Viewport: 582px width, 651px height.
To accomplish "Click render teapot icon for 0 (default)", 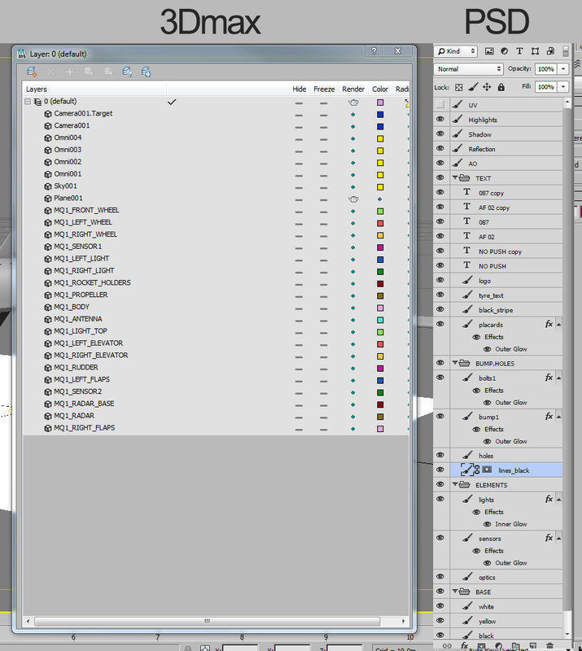I will (353, 103).
